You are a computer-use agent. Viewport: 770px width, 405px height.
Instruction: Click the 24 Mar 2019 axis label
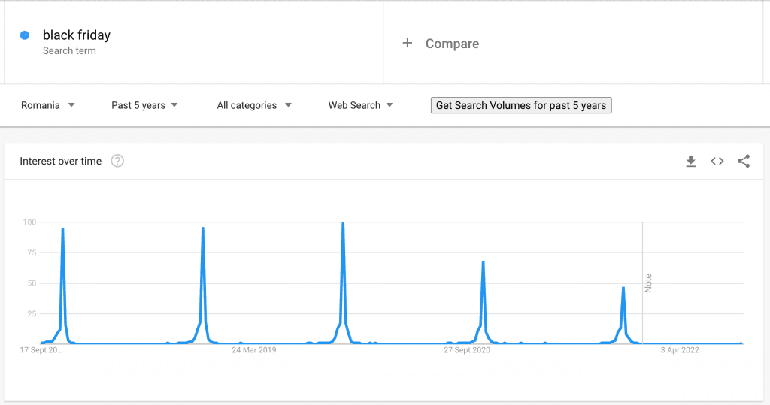pos(254,350)
